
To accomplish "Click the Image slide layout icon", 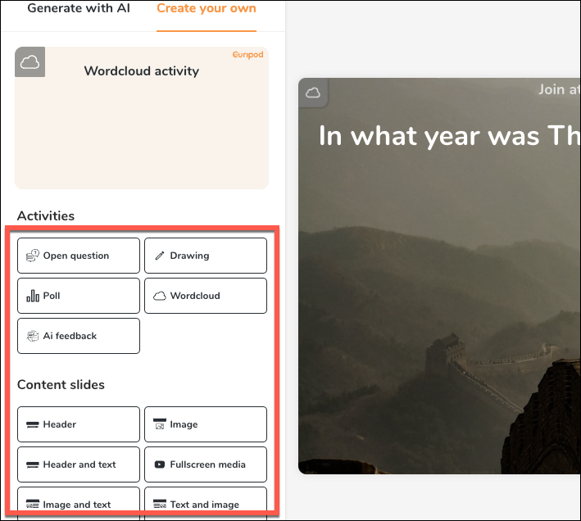I will 160,424.
